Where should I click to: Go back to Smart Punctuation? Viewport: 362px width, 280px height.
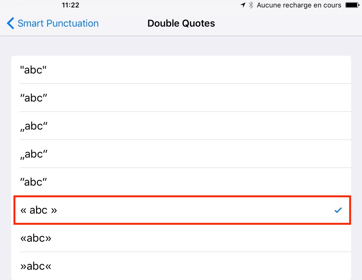[x=58, y=23]
